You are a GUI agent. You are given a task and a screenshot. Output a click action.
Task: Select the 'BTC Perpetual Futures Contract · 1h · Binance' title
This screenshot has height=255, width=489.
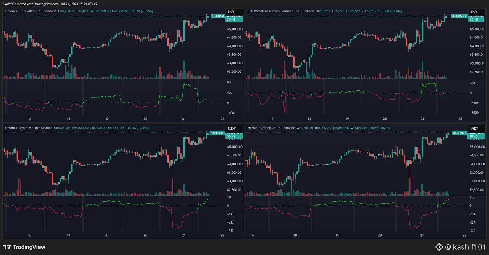[x=280, y=11]
